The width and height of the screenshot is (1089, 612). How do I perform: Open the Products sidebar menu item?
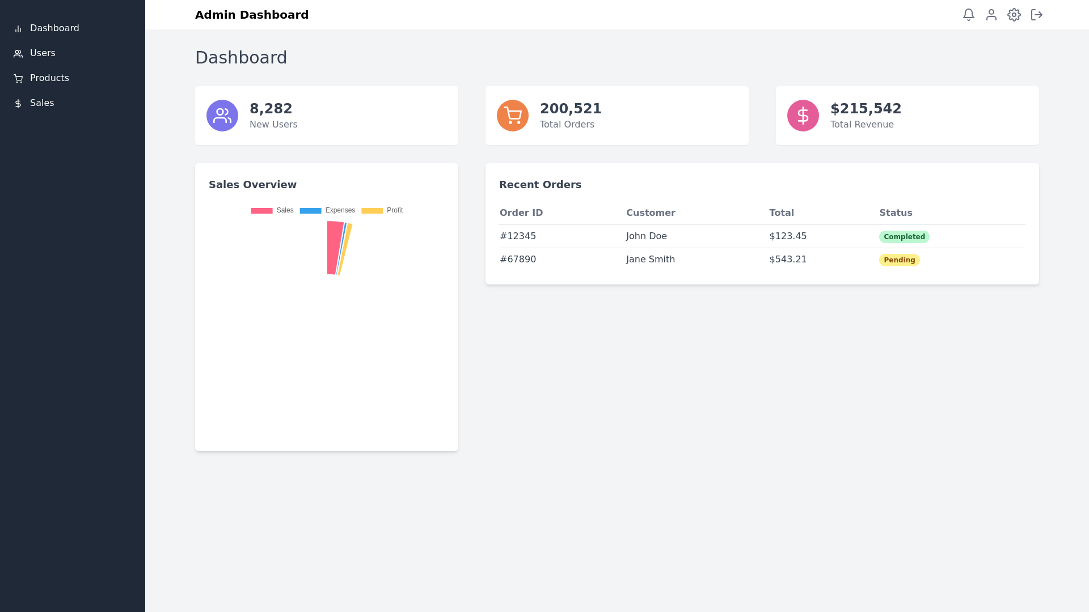73,78
